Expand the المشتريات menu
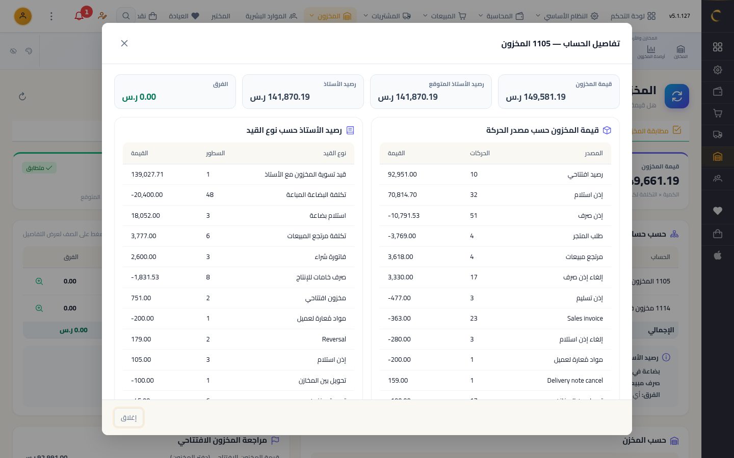The image size is (734, 458). (387, 16)
